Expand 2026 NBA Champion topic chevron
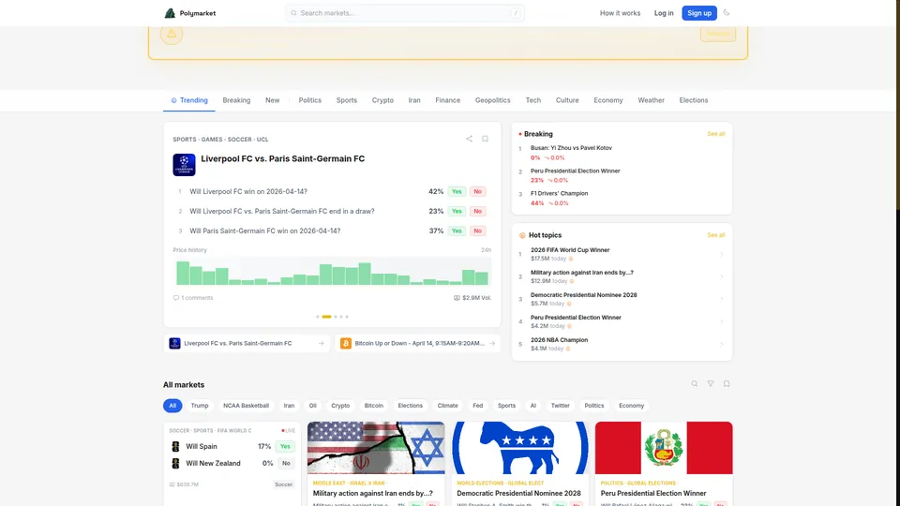 click(x=722, y=344)
